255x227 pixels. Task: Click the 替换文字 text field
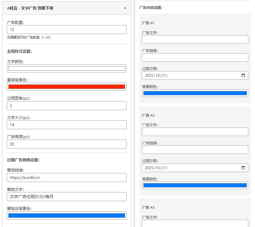point(66,197)
